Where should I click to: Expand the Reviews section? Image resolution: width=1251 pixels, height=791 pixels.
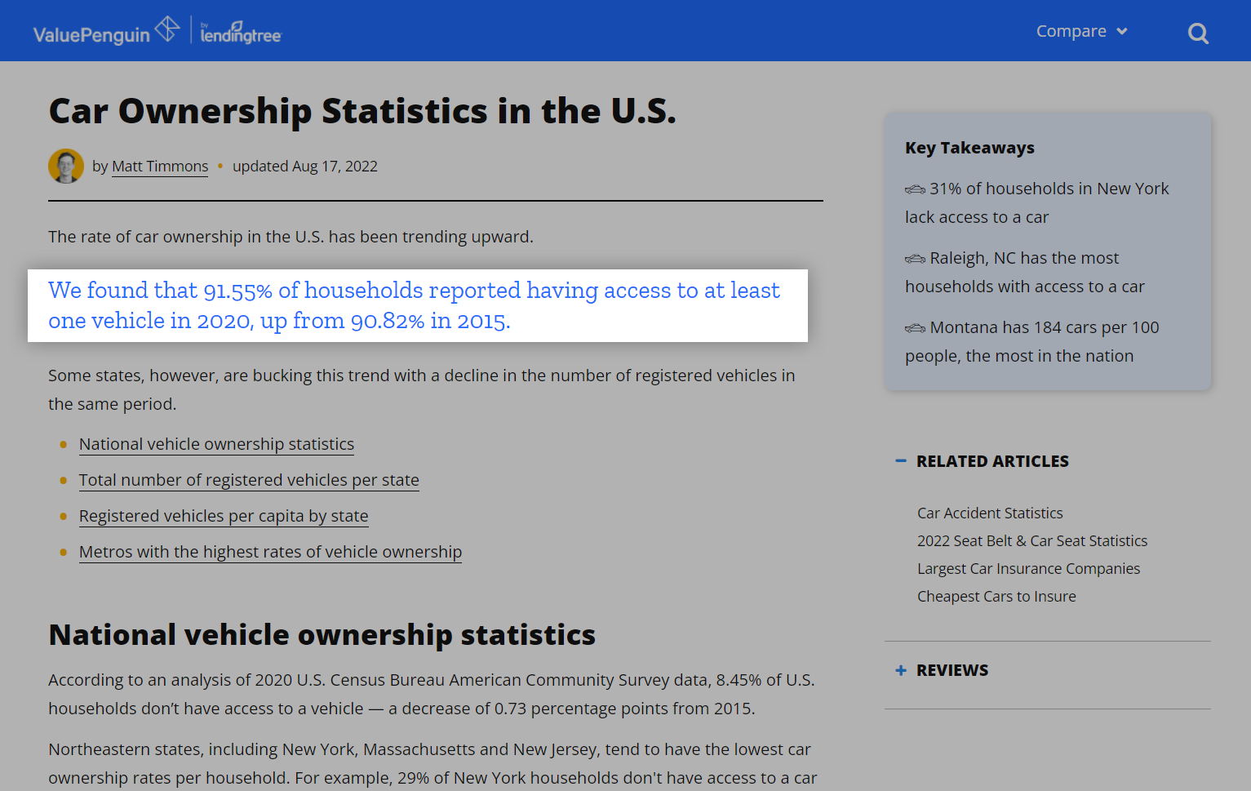901,670
